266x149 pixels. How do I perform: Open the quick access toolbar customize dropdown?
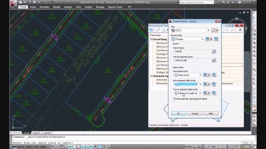click(x=52, y=2)
